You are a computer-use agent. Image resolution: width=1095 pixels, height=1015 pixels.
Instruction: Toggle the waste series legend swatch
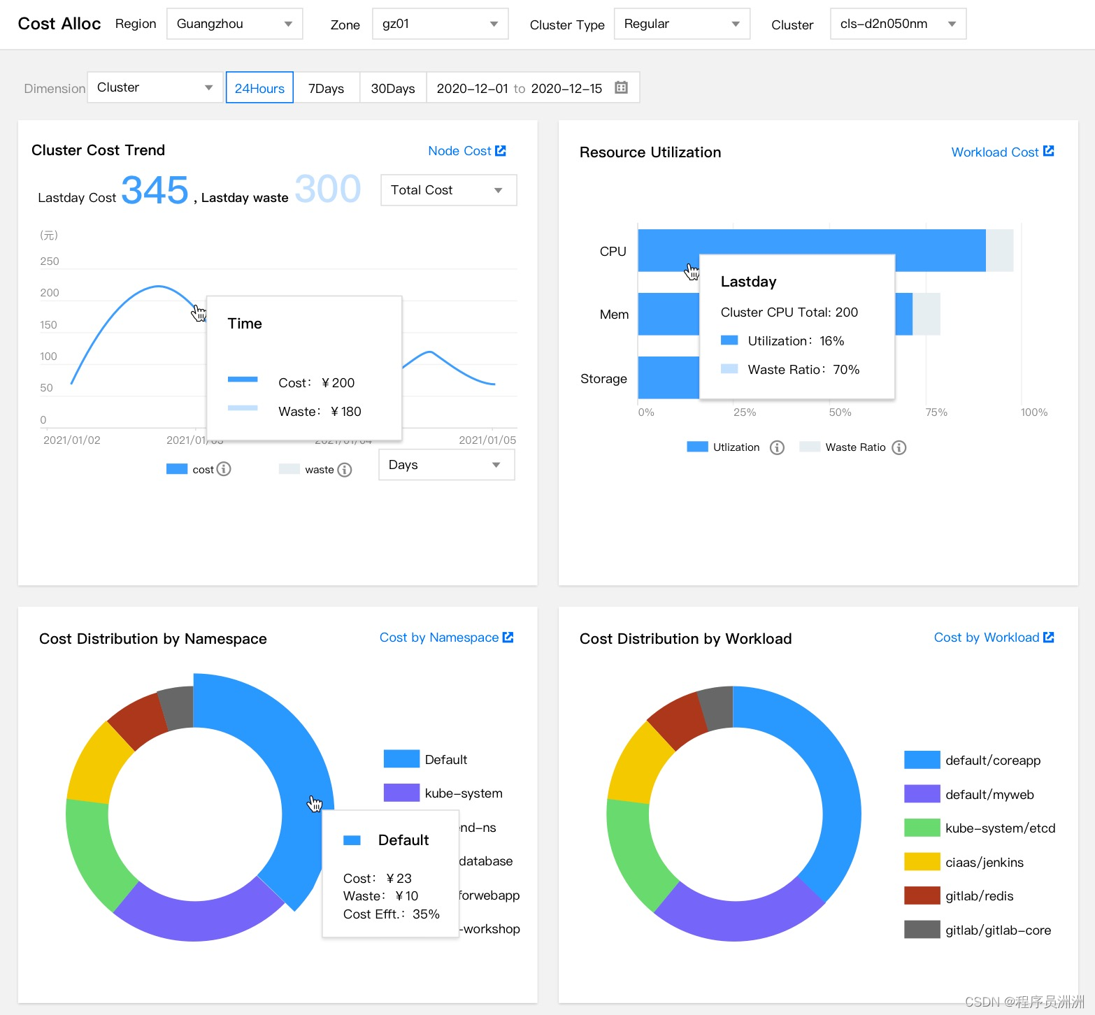pyautogui.click(x=289, y=469)
